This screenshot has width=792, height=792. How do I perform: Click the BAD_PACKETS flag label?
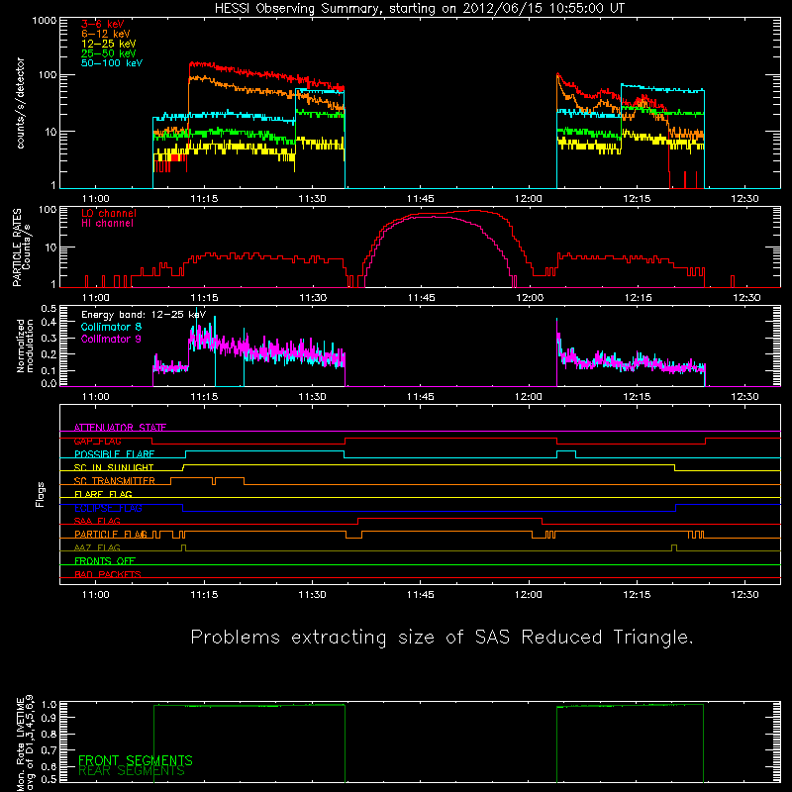[x=108, y=574]
